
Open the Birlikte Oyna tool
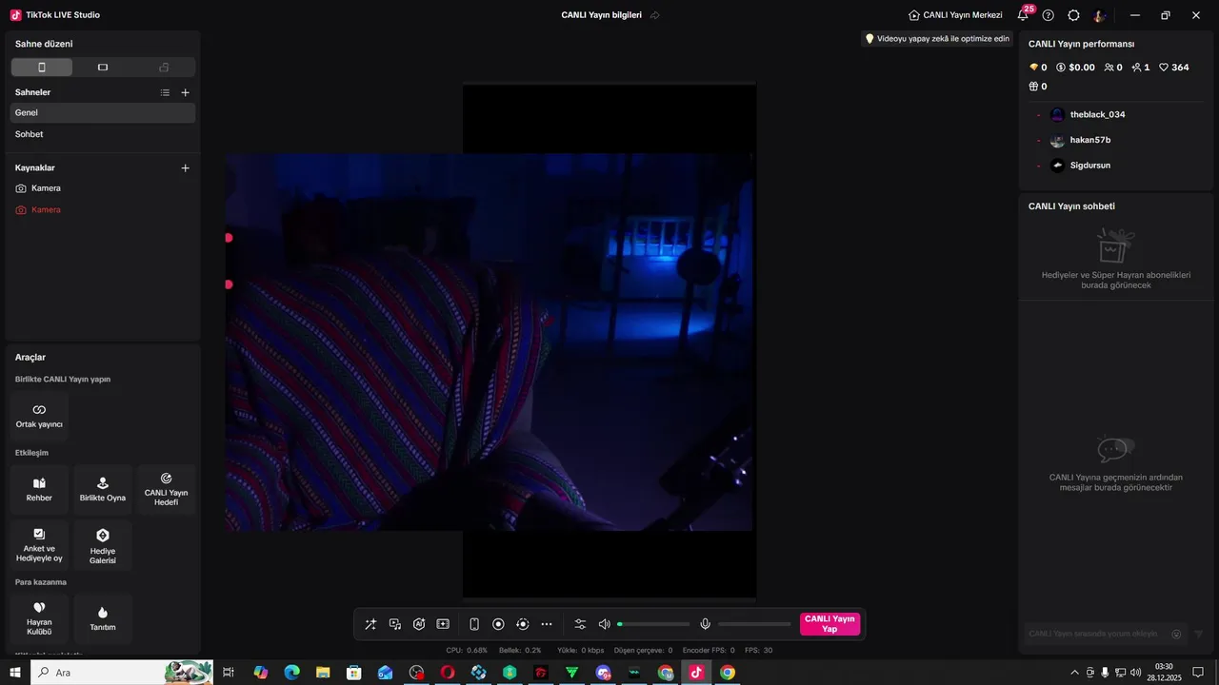click(103, 490)
